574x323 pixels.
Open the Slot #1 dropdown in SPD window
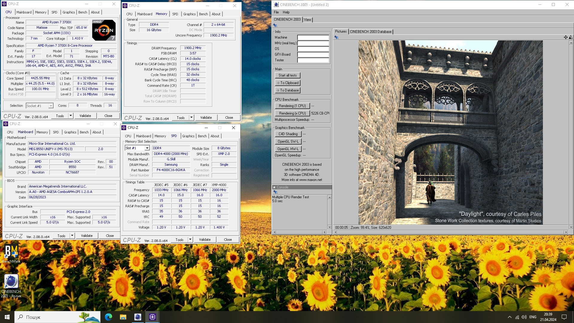coord(147,148)
